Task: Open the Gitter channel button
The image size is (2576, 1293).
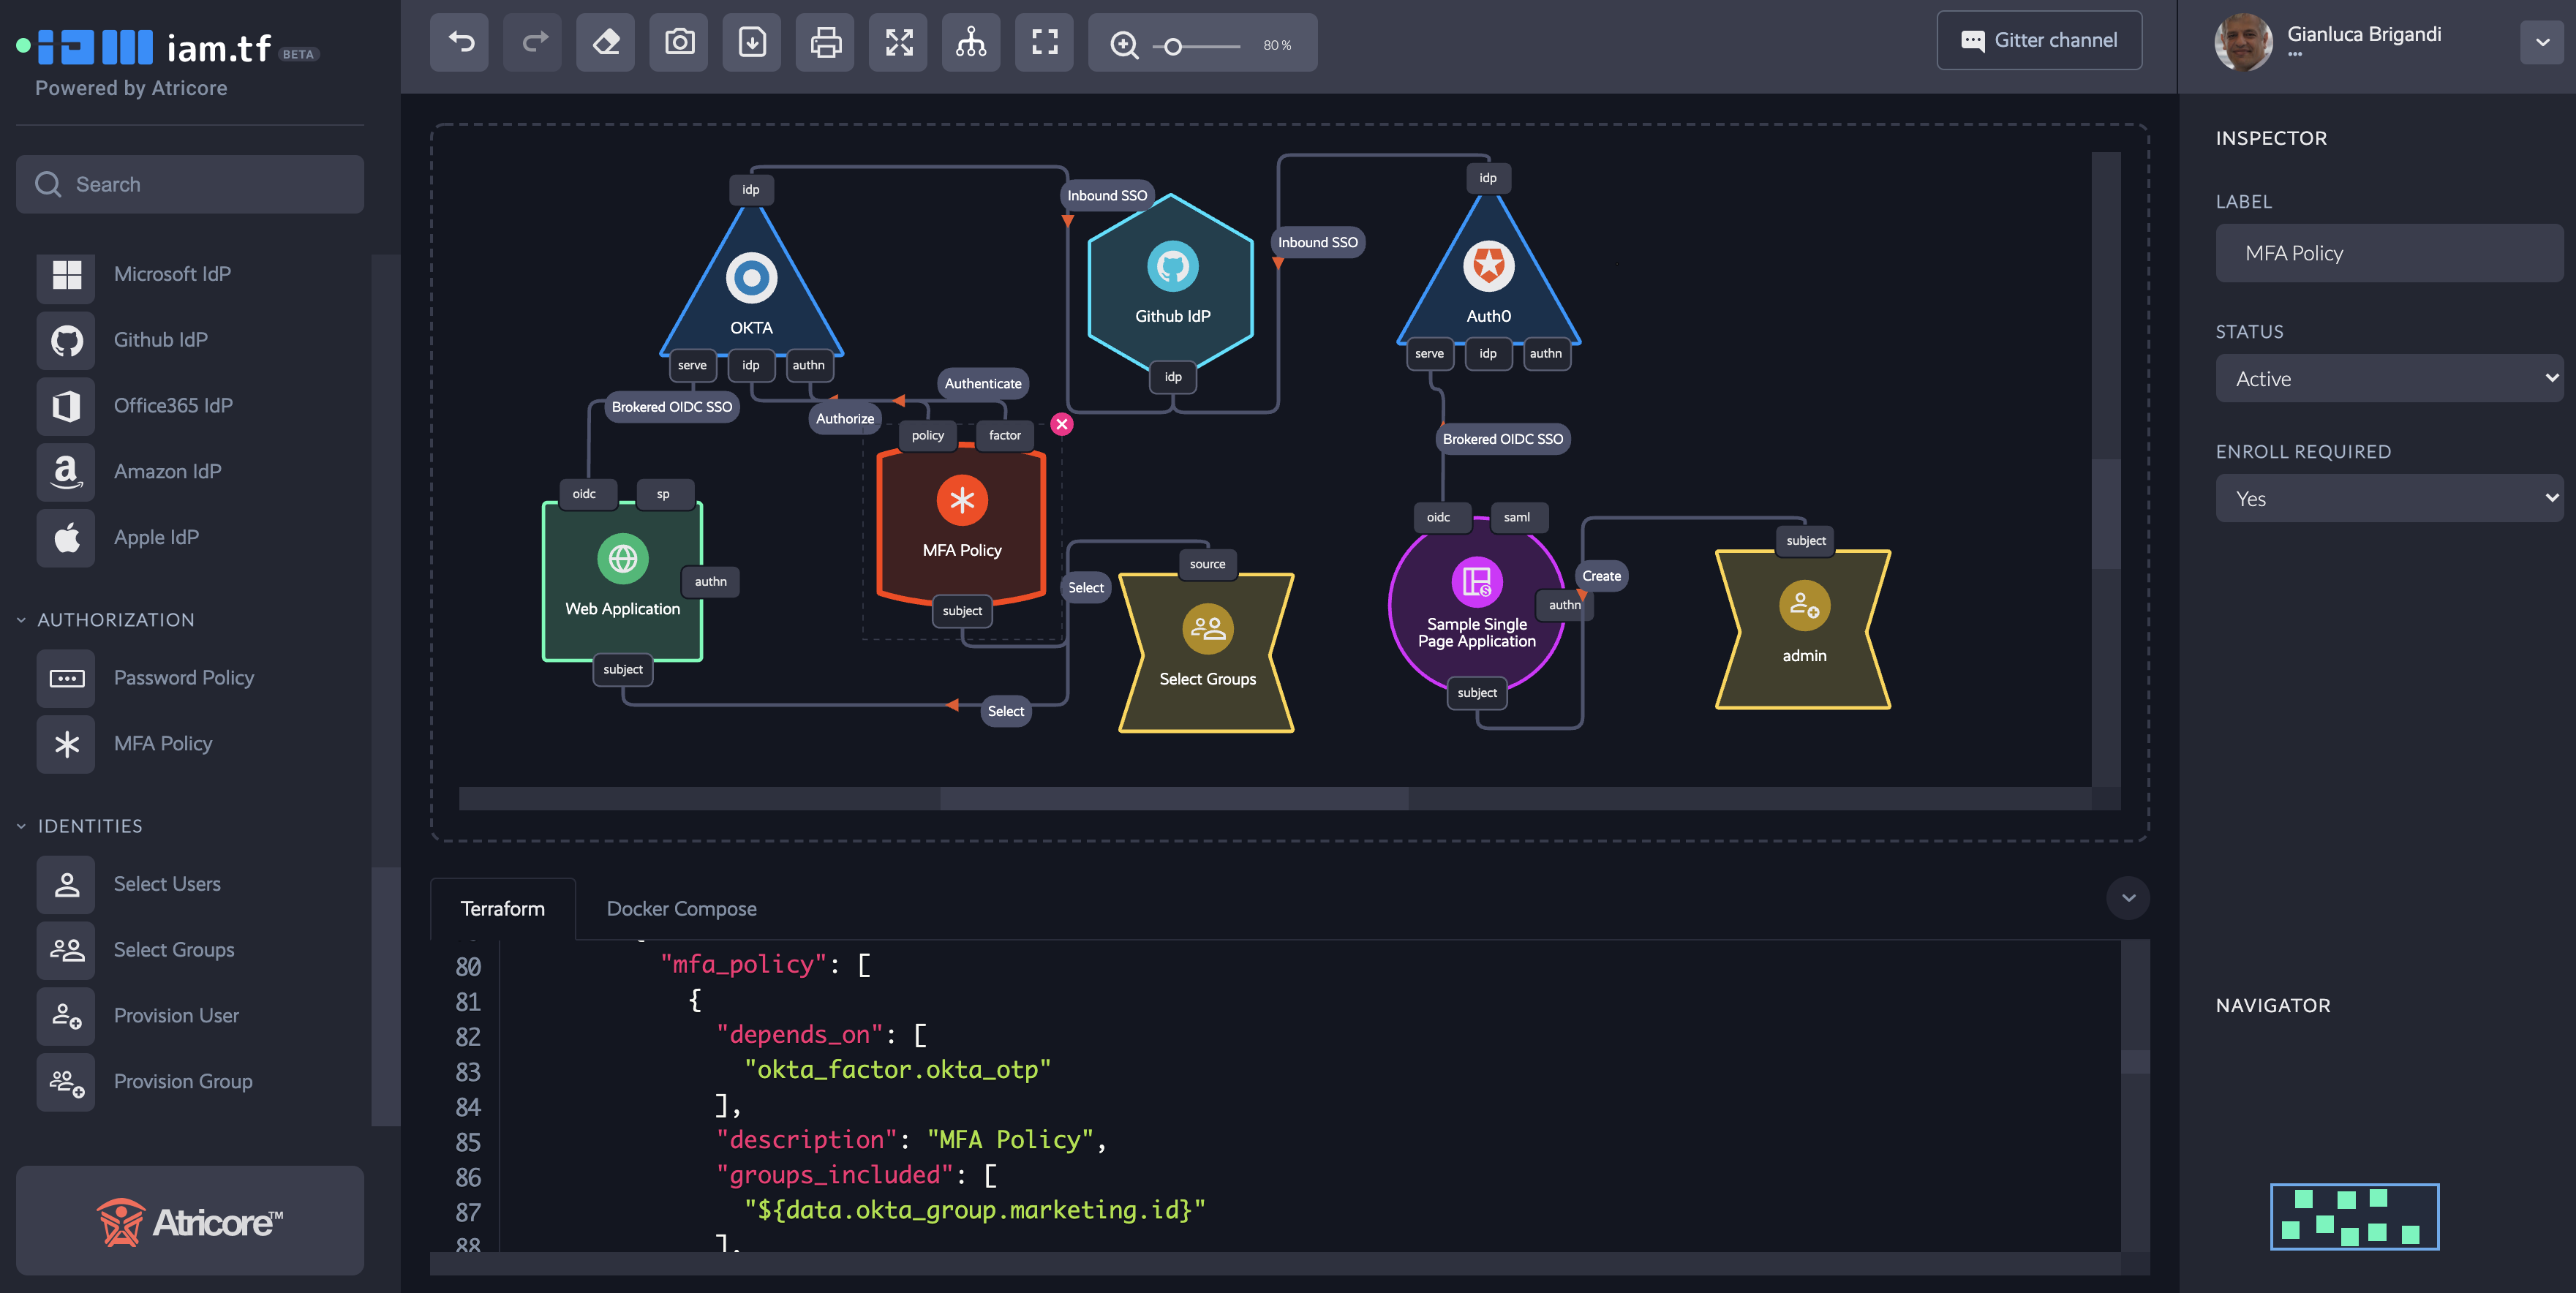Action: pos(2038,40)
